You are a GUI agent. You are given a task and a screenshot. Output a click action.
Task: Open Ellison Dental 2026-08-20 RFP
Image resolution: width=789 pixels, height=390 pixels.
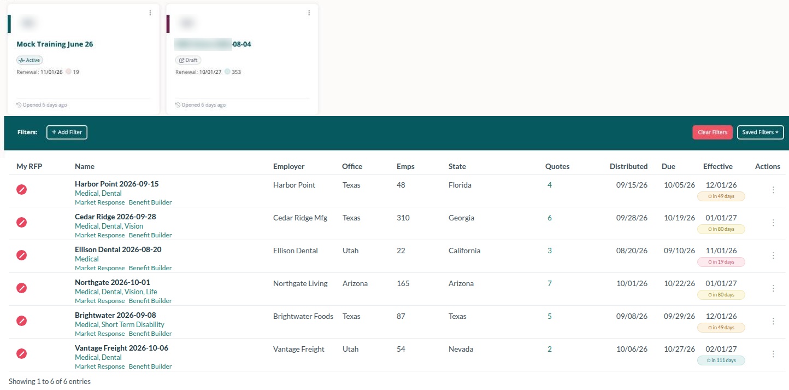[x=118, y=249]
